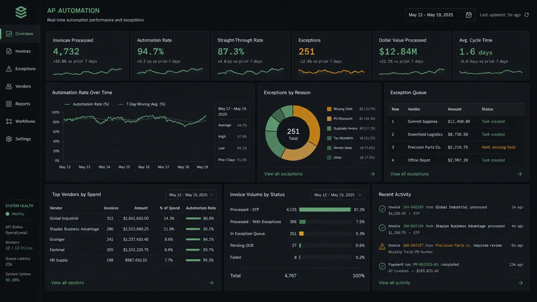Click the View all activity link
Image resolution: width=537 pixels, height=302 pixels.
(395, 283)
